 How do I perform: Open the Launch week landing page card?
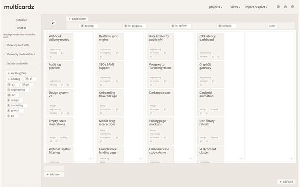(x=110, y=154)
